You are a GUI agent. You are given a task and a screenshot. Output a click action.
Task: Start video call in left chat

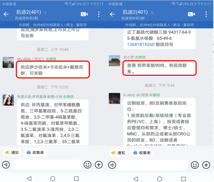click(84, 14)
